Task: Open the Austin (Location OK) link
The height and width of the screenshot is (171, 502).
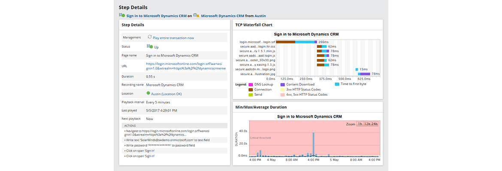Action: click(166, 94)
